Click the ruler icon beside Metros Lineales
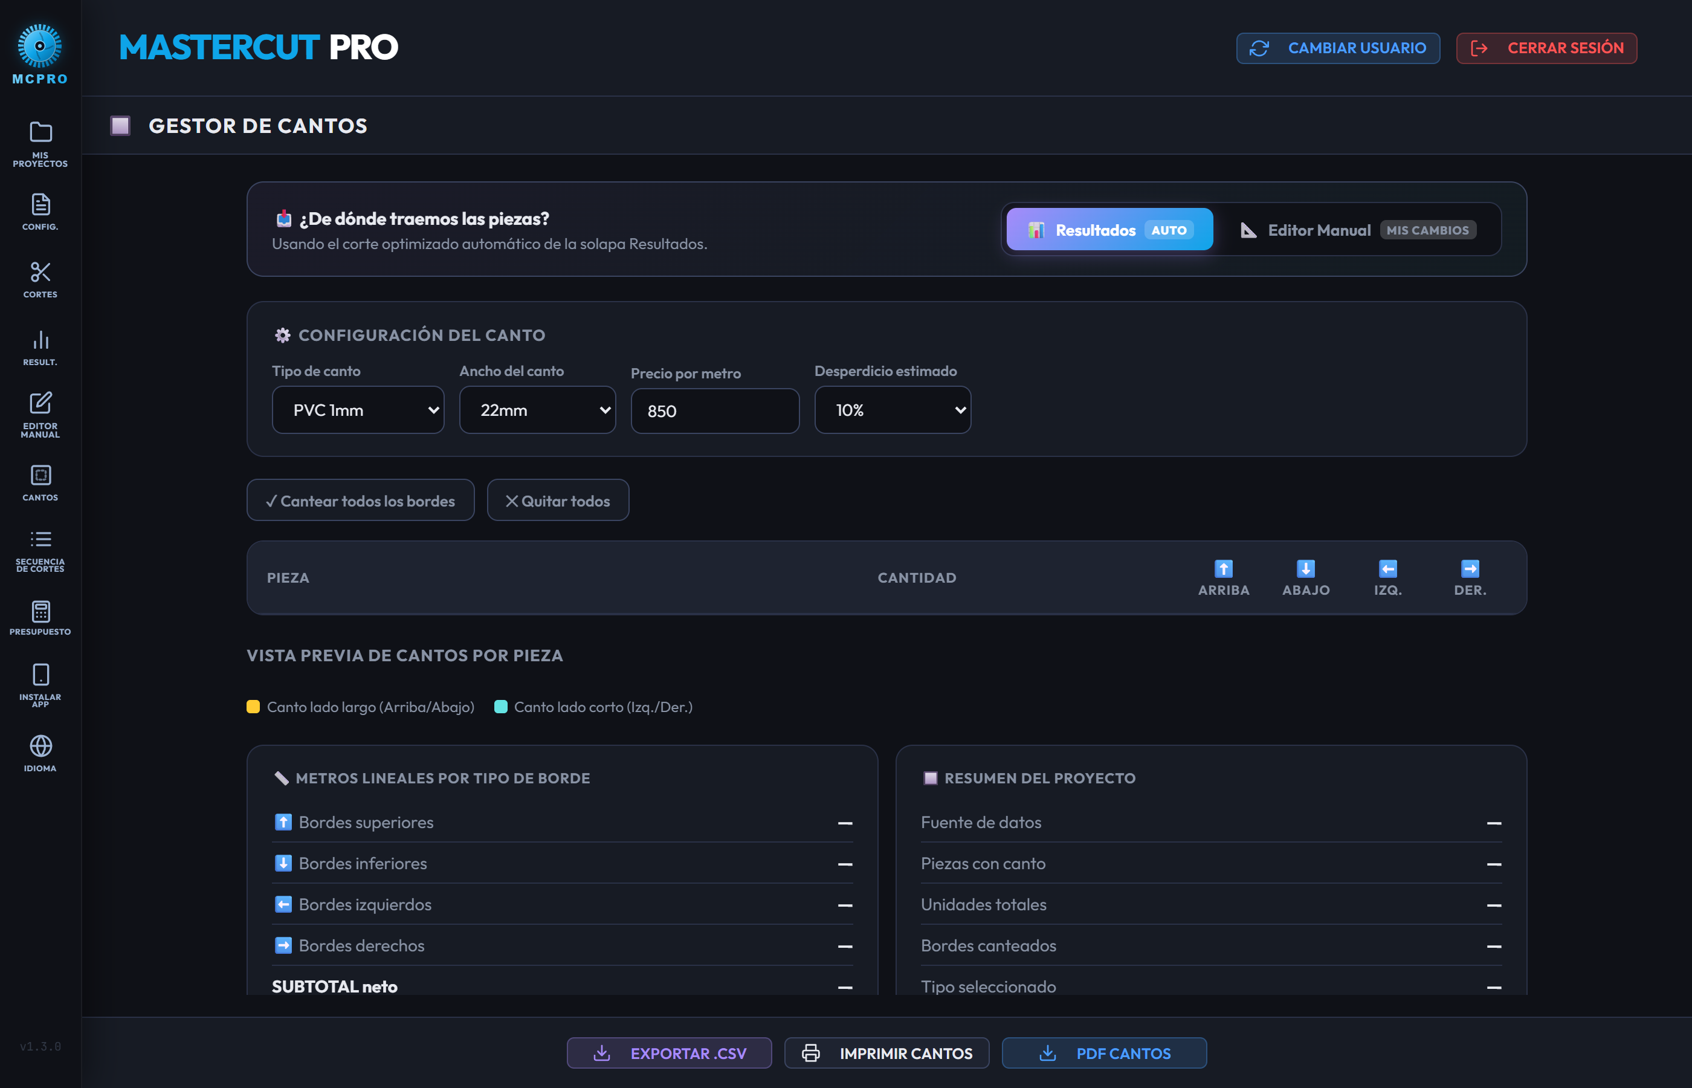 click(x=281, y=778)
